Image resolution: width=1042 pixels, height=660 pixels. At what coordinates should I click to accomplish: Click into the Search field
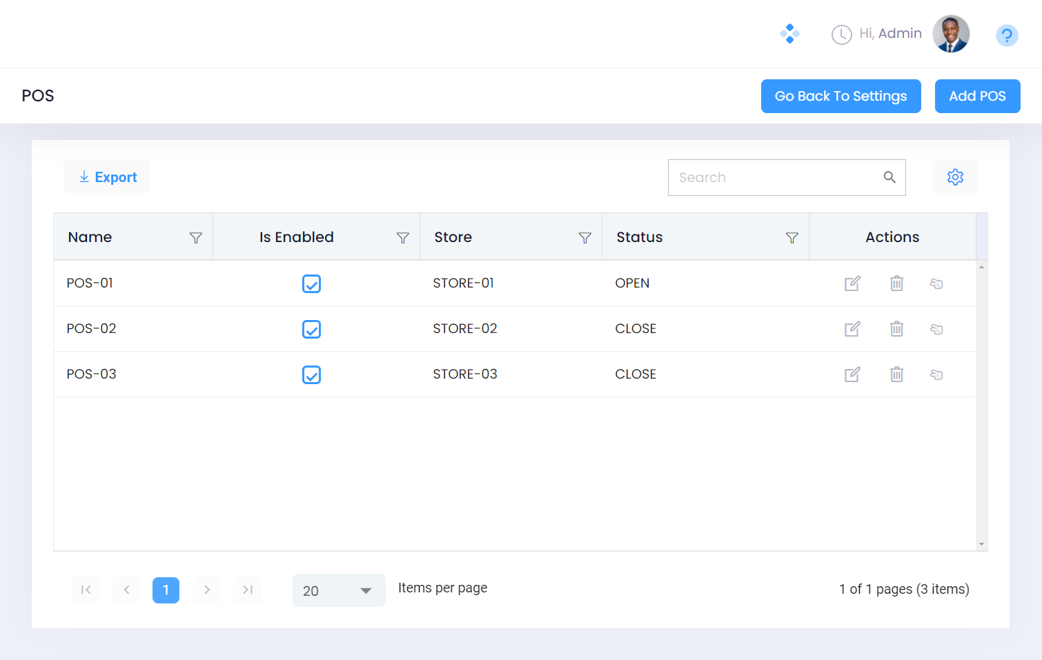(x=776, y=178)
